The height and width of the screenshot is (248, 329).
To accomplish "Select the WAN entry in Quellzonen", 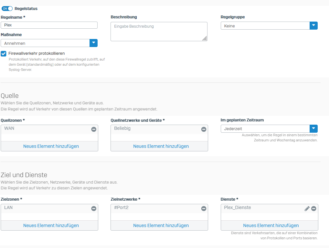I will tap(10, 129).
